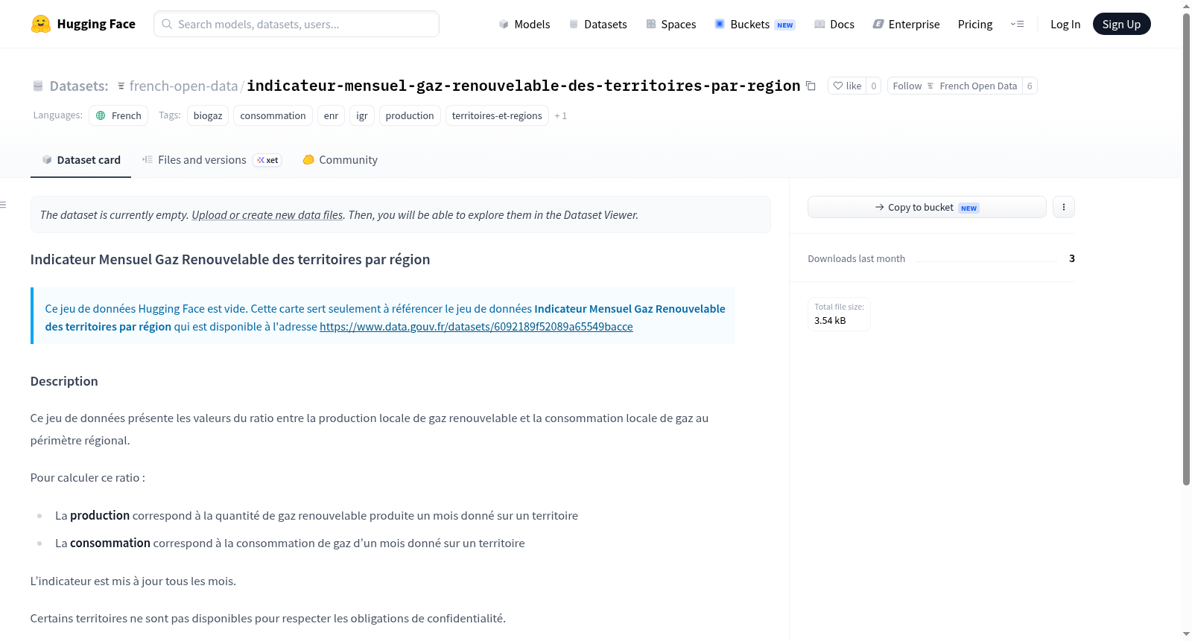
Task: Click the Copy to bucket button
Action: pos(927,207)
